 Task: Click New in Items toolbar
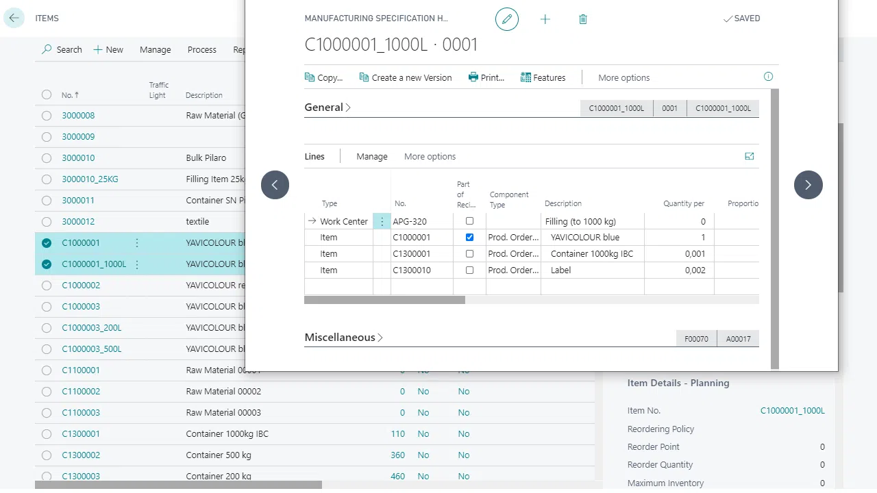coord(108,49)
